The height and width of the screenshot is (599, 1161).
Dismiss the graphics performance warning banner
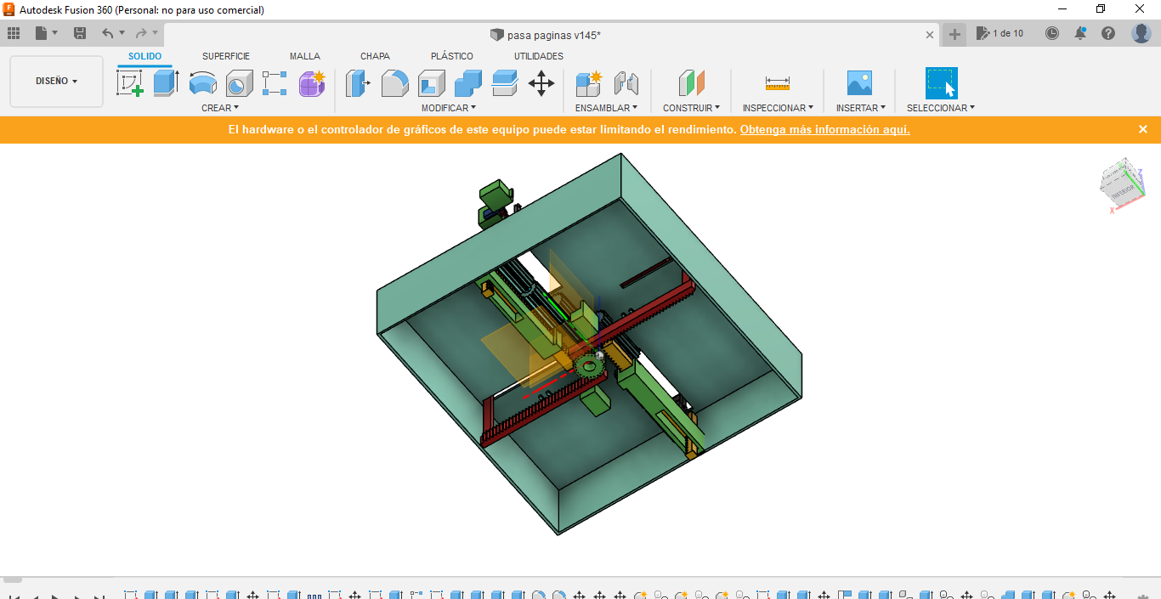tap(1143, 129)
